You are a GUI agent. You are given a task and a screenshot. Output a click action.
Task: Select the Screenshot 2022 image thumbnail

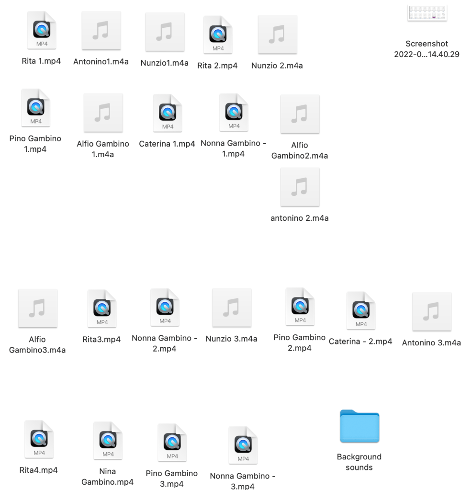click(x=426, y=13)
